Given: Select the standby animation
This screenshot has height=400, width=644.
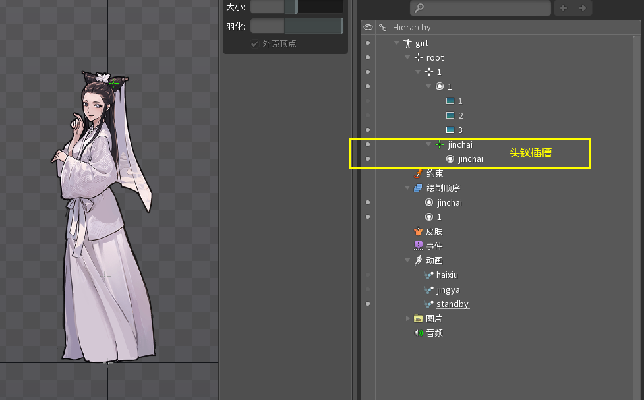Looking at the screenshot, I should [452, 304].
